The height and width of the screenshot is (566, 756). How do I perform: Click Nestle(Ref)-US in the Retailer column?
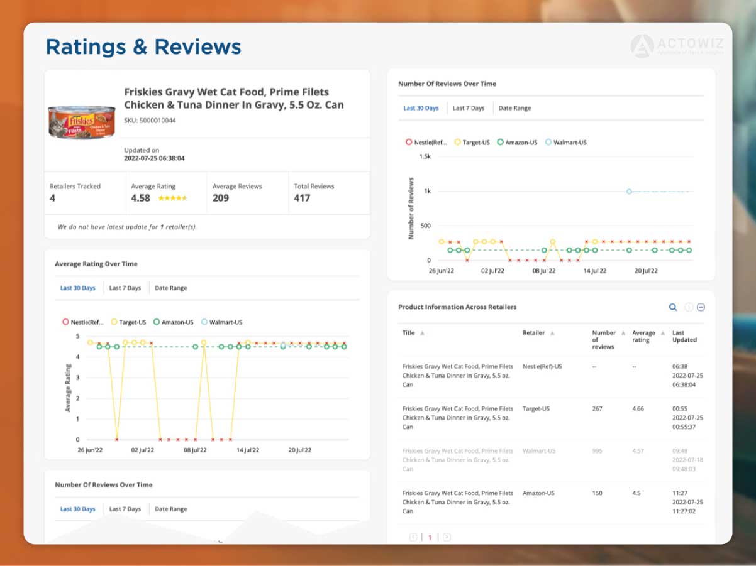point(542,366)
